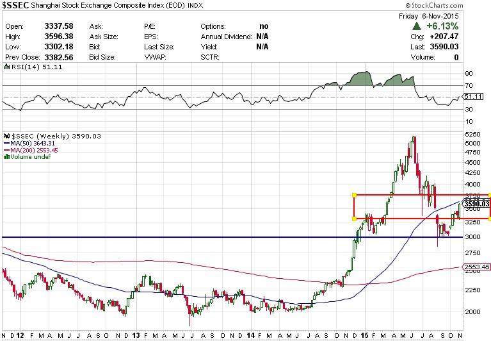The image size is (491, 341).
Task: Click the P/E label
Action: 150,26
